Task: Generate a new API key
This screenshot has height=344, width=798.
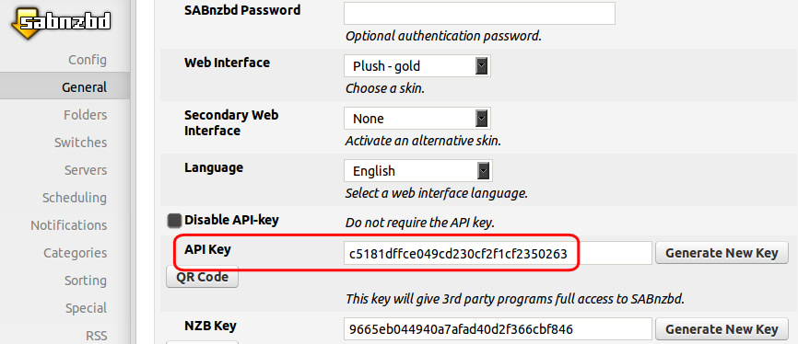Action: [x=722, y=253]
